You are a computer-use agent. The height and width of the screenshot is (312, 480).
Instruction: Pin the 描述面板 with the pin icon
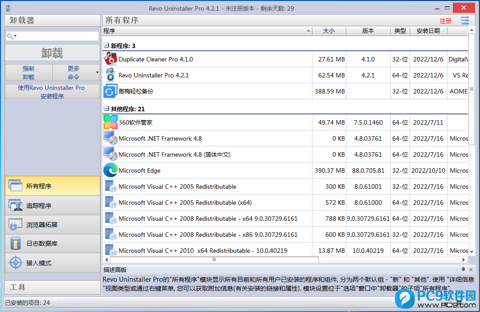463,269
